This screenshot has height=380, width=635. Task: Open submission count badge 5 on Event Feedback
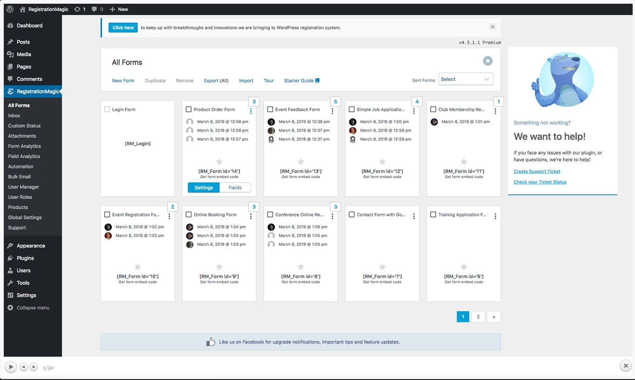335,101
